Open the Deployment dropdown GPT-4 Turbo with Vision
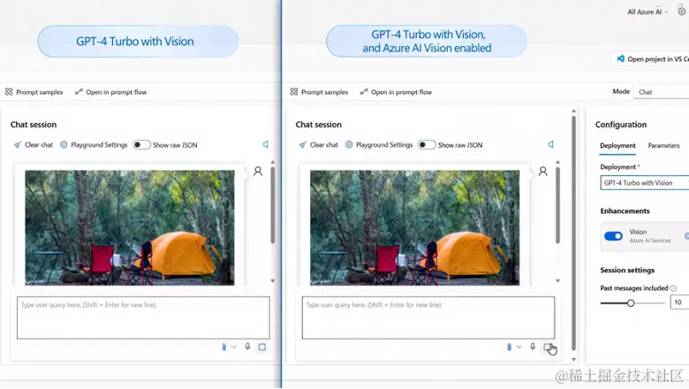Image resolution: width=689 pixels, height=389 pixels. 644,183
